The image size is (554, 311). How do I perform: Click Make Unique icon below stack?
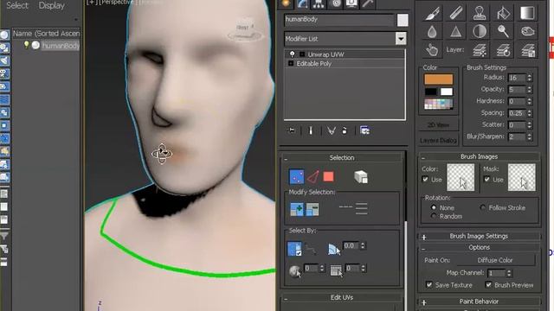[x=331, y=130]
